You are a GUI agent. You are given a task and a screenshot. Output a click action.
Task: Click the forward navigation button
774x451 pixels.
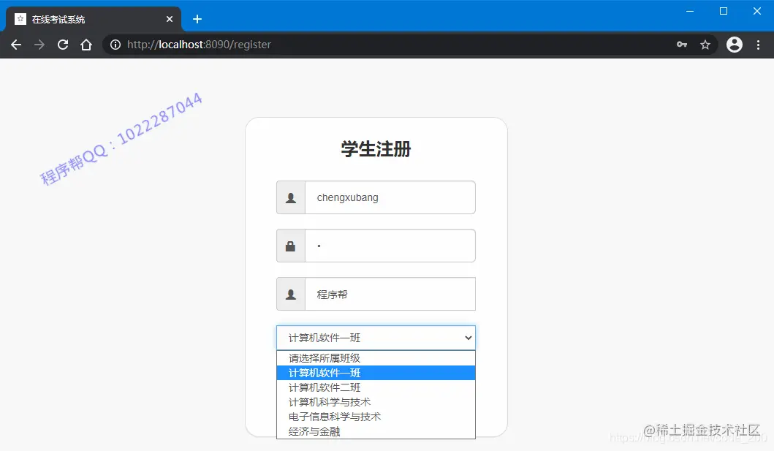pos(39,45)
